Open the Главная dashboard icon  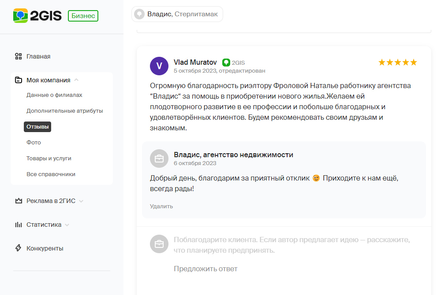(19, 56)
